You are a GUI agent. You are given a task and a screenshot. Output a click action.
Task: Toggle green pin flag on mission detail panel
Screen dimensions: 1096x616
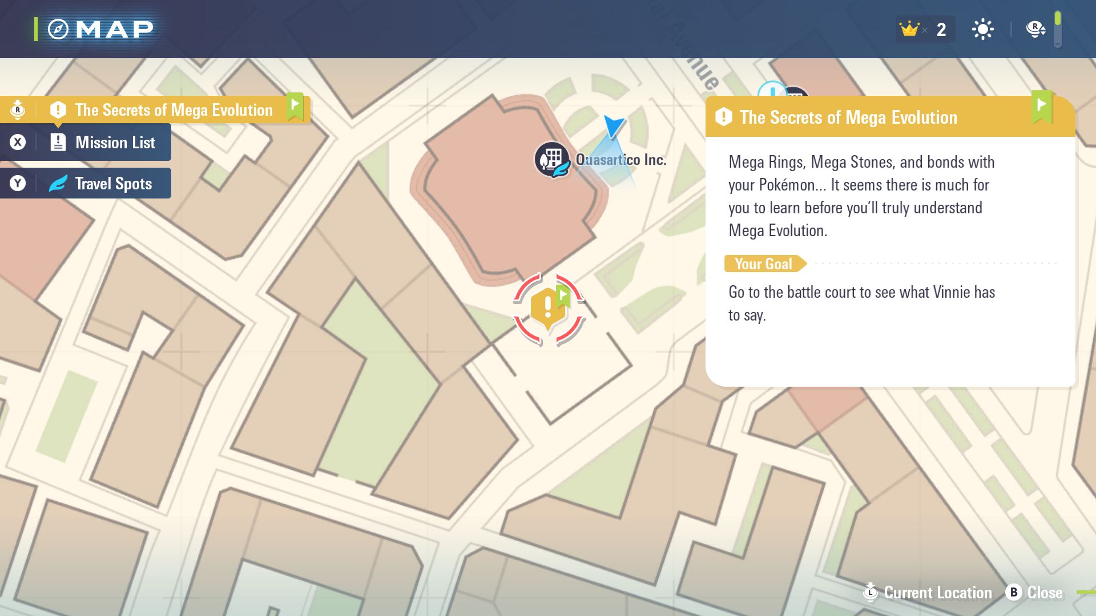[1041, 106]
